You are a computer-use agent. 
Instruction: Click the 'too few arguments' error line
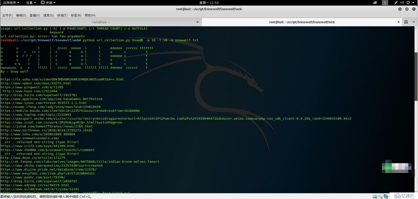click(43, 36)
